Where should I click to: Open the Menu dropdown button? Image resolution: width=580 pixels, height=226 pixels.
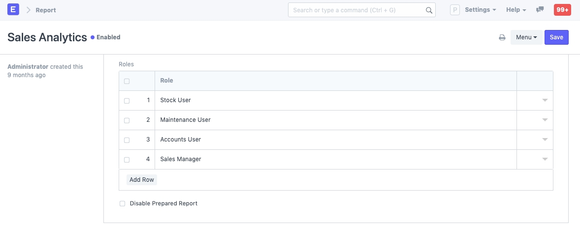pos(526,37)
